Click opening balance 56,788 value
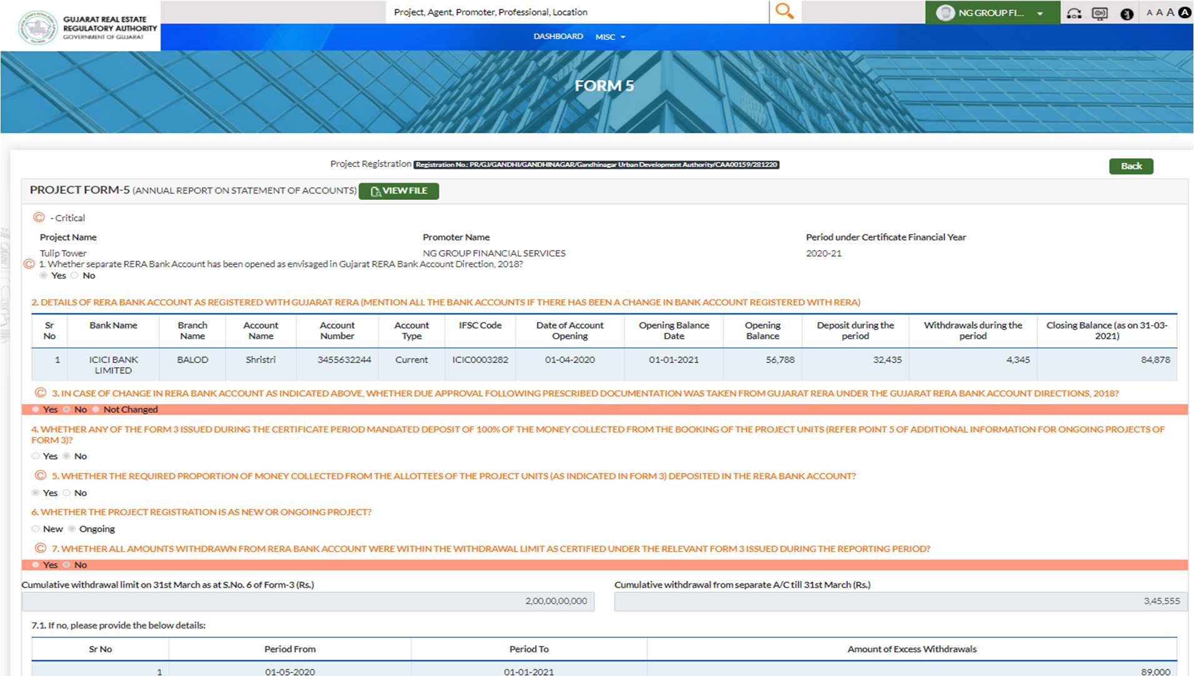Viewport: 1194px width, 676px height. pyautogui.click(x=780, y=359)
